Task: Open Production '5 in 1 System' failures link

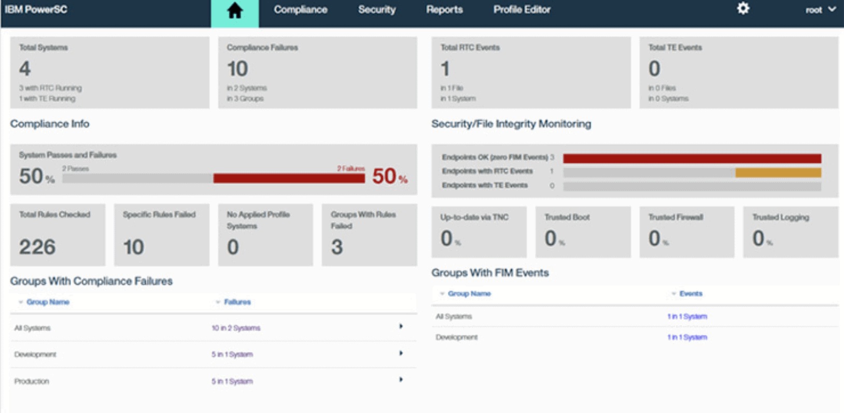Action: (232, 381)
